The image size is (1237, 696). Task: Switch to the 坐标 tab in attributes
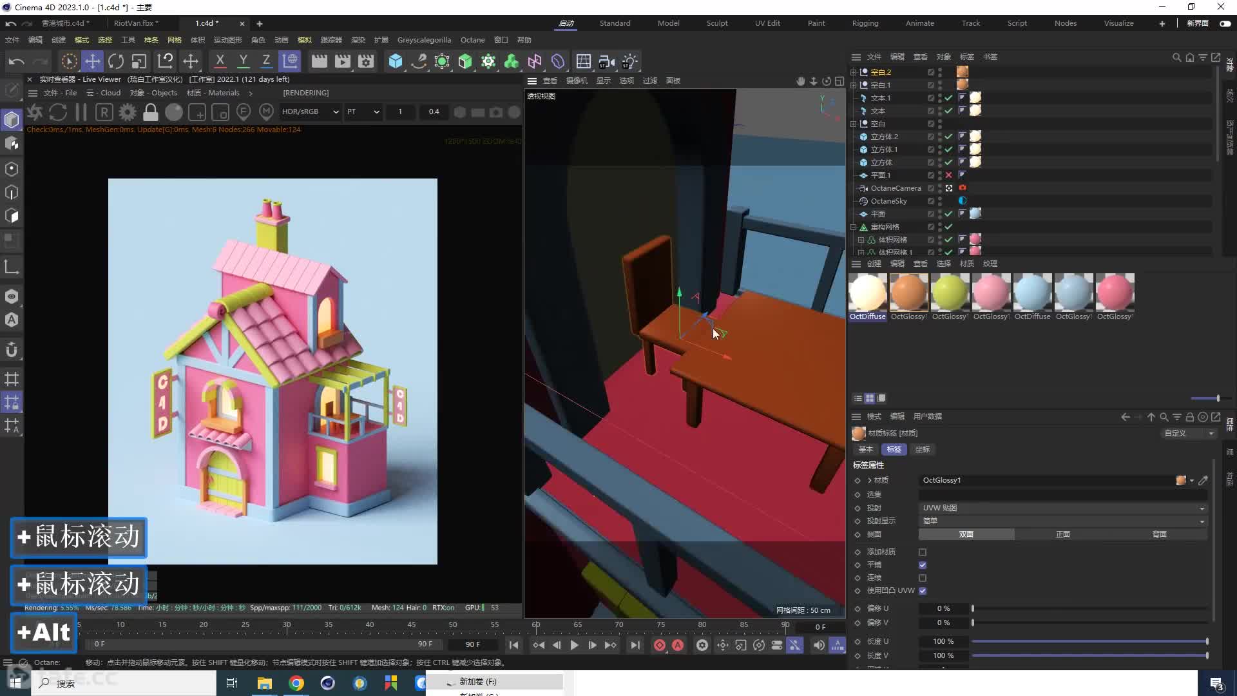point(922,449)
